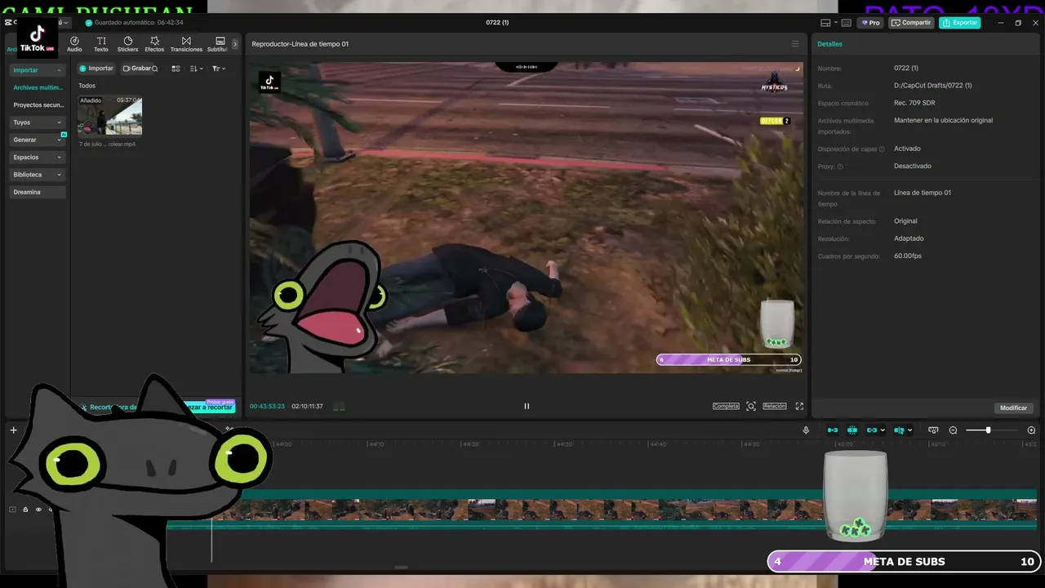Show more tool tabs with the arrow

click(235, 44)
